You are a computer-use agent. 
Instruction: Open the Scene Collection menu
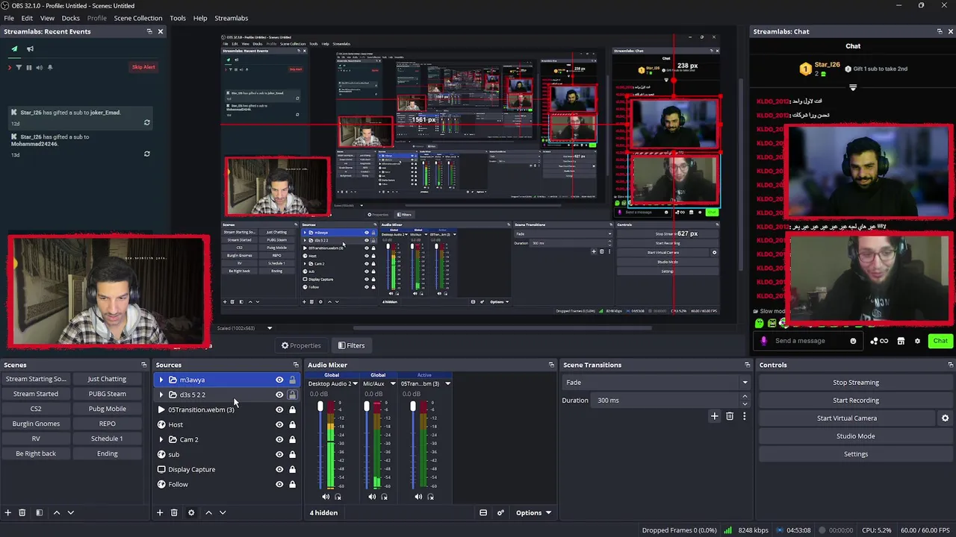coord(137,18)
